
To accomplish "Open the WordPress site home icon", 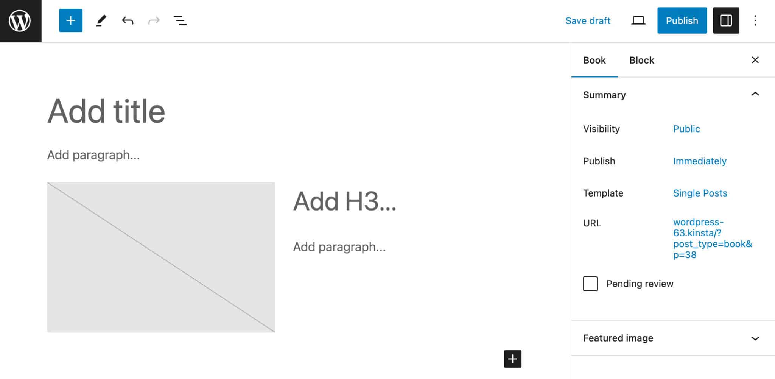I will (20, 20).
